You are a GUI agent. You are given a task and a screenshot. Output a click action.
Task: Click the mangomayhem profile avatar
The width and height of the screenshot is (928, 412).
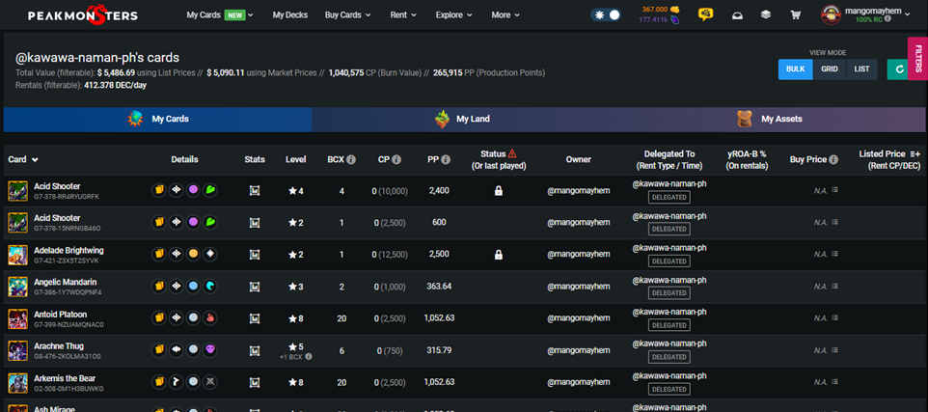[x=831, y=14]
